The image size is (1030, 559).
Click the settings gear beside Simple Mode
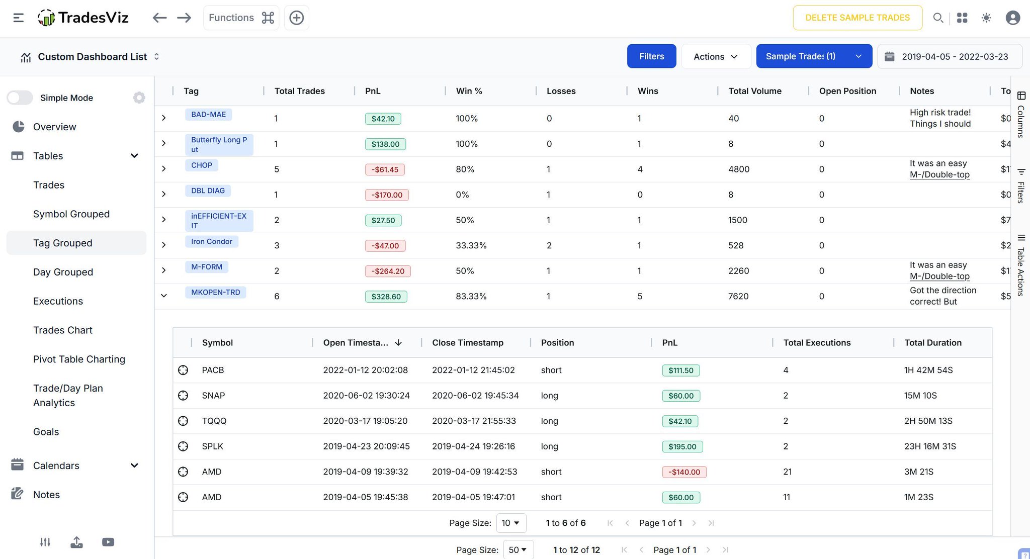pos(139,98)
